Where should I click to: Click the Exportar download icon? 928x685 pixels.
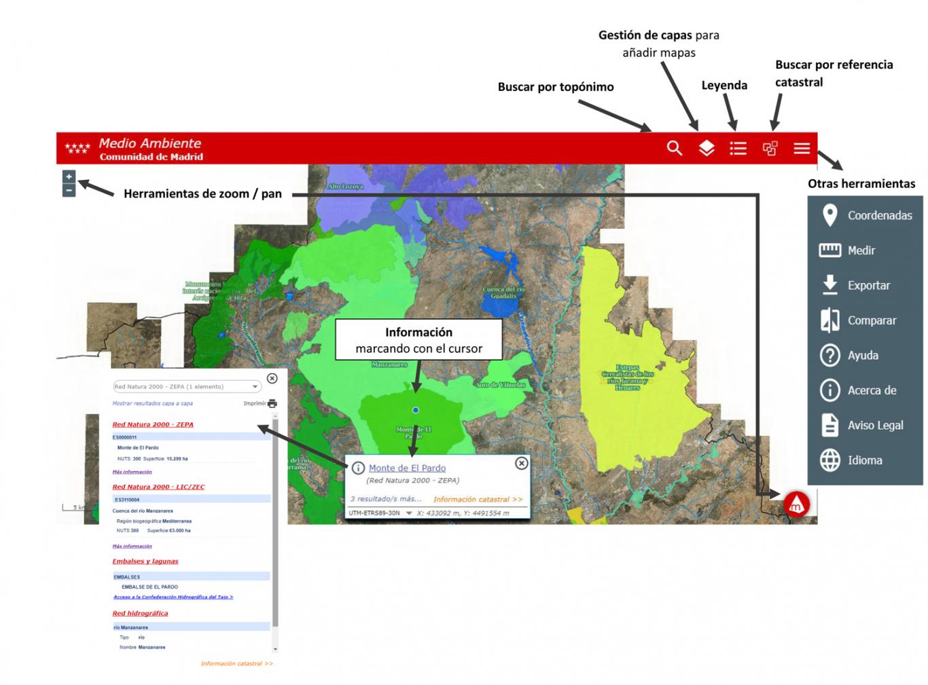(x=829, y=285)
